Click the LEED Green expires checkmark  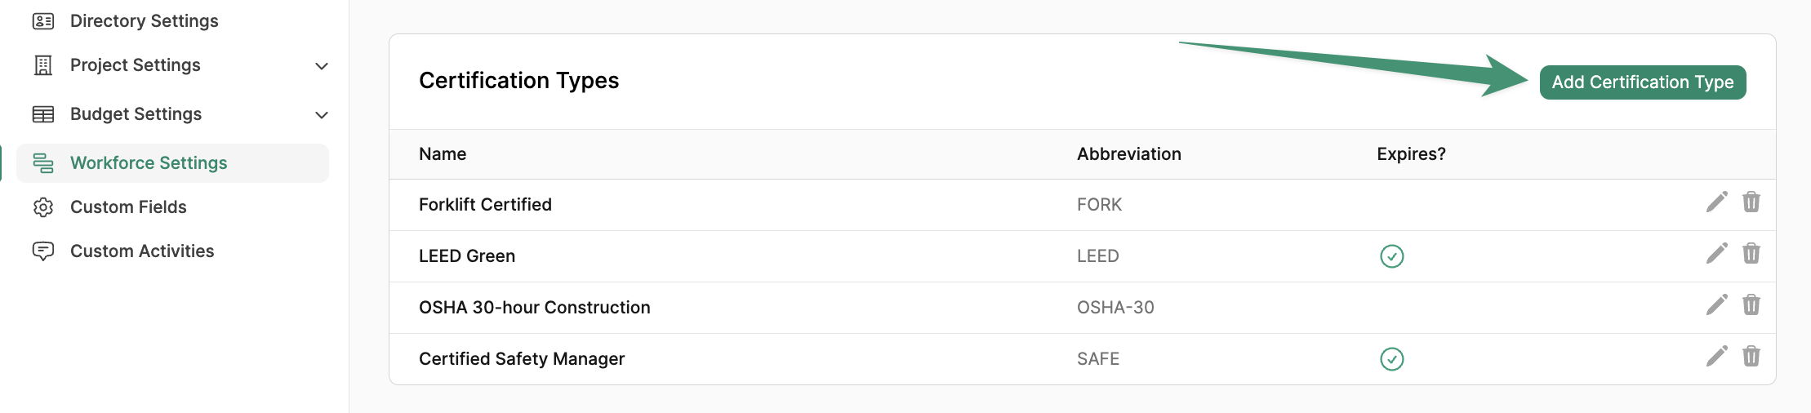pyautogui.click(x=1391, y=256)
